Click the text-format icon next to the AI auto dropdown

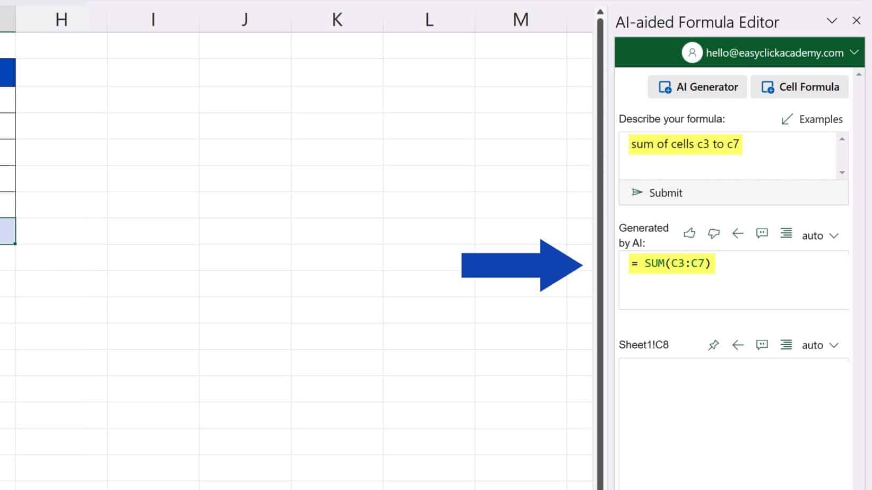tap(786, 233)
